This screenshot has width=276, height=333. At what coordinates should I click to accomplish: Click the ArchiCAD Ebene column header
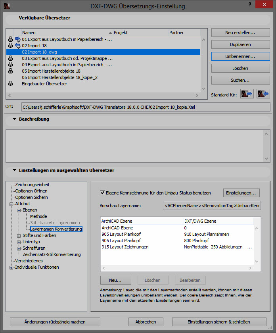[x=142, y=221]
